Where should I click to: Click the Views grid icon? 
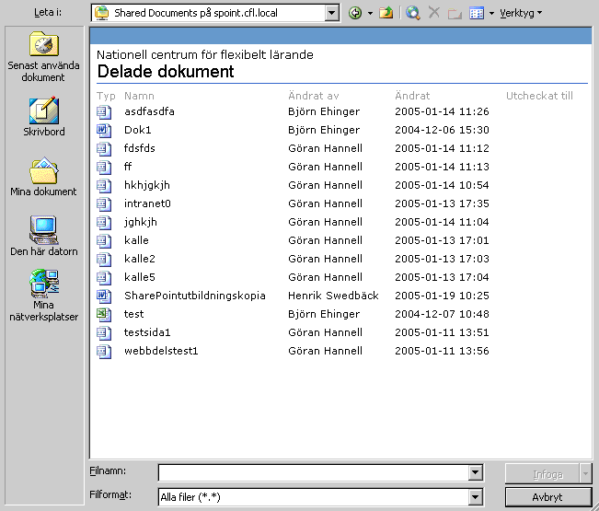point(477,14)
